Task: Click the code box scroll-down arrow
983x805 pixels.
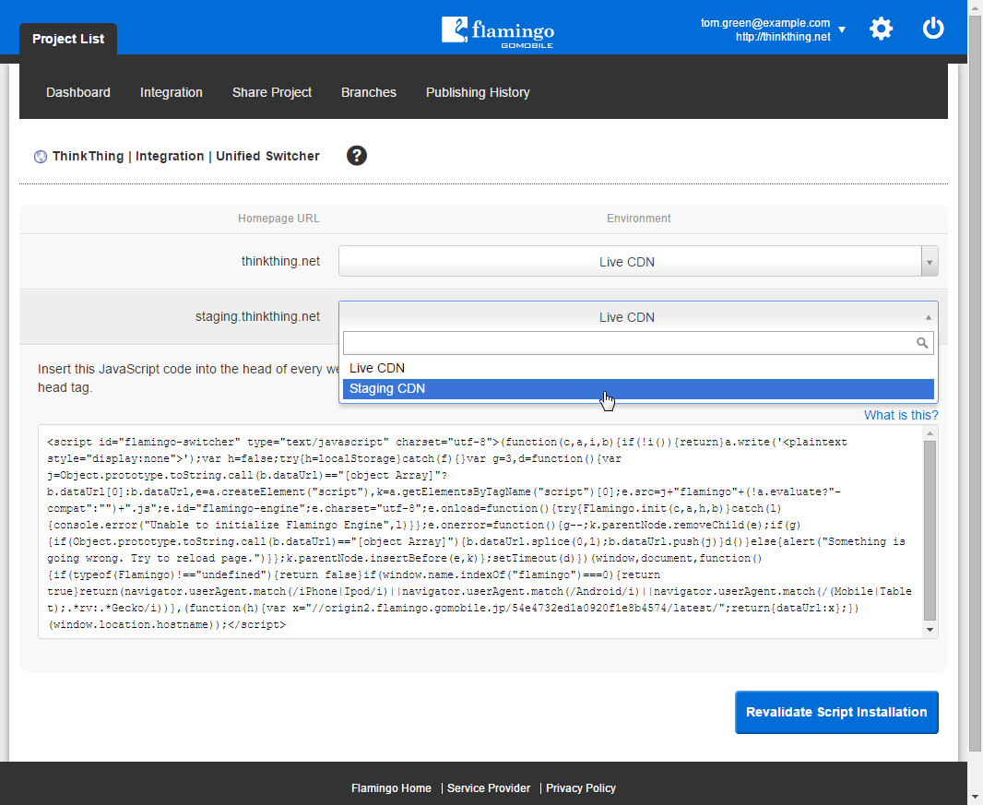Action: 930,630
